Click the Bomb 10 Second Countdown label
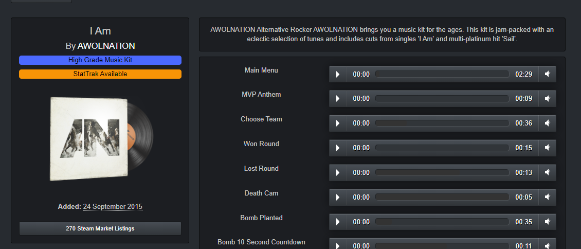This screenshot has height=249, width=581. pyautogui.click(x=261, y=242)
